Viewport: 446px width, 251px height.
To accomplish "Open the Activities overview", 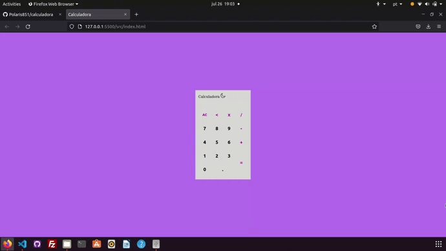I will tap(12, 4).
